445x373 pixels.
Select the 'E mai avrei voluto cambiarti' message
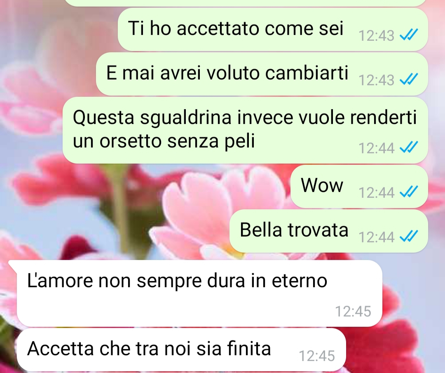pyautogui.click(x=262, y=74)
